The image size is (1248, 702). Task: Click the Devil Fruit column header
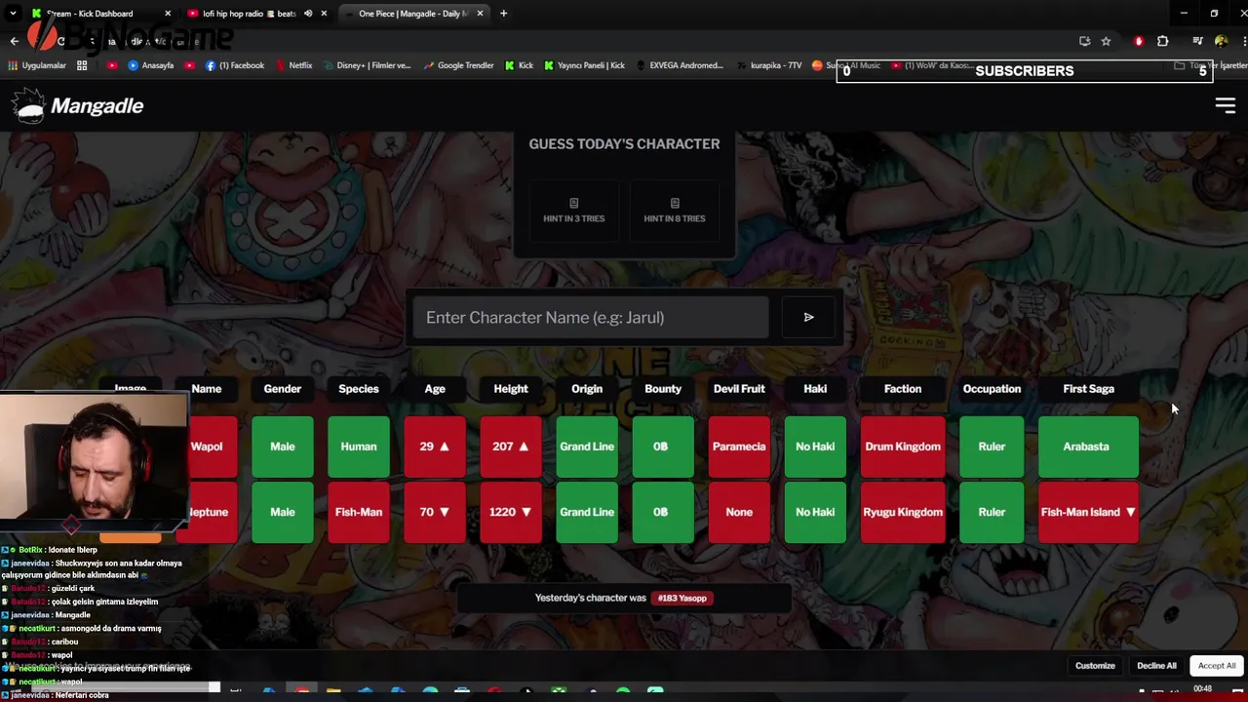(739, 389)
